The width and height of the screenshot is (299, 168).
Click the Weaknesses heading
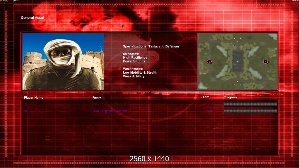point(133,69)
